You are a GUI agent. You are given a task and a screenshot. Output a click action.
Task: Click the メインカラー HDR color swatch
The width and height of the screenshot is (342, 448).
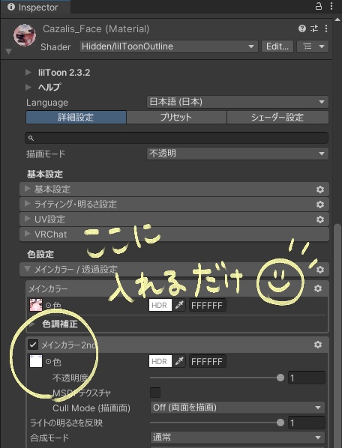(x=160, y=305)
